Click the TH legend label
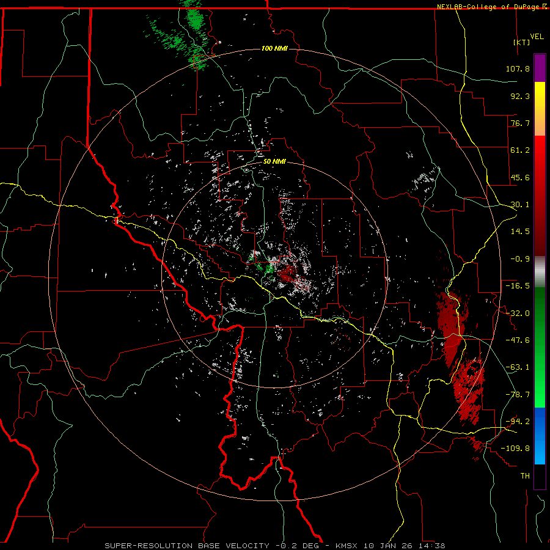Viewport: 550px width, 550px height. point(525,476)
